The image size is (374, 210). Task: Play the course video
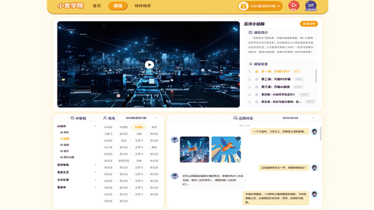[149, 65]
